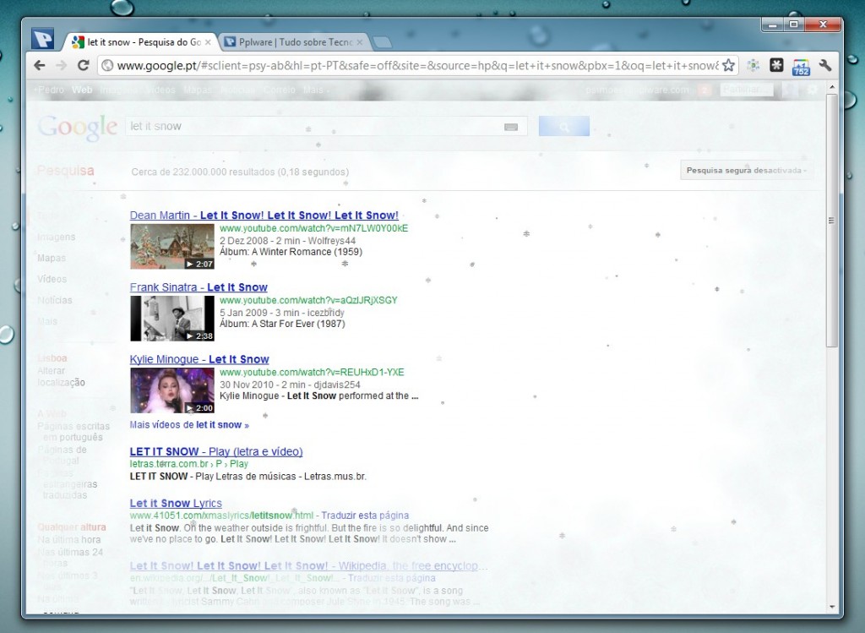Screen dimensions: 865x633
Task: Open the settings gear in the Google bar
Action: pos(812,90)
